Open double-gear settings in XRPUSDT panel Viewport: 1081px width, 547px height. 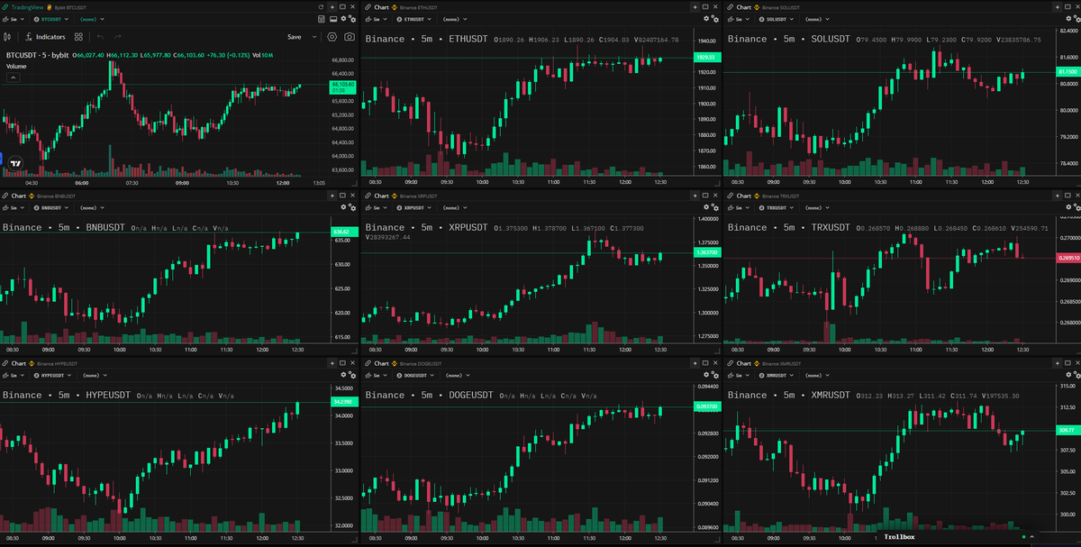pyautogui.click(x=715, y=207)
